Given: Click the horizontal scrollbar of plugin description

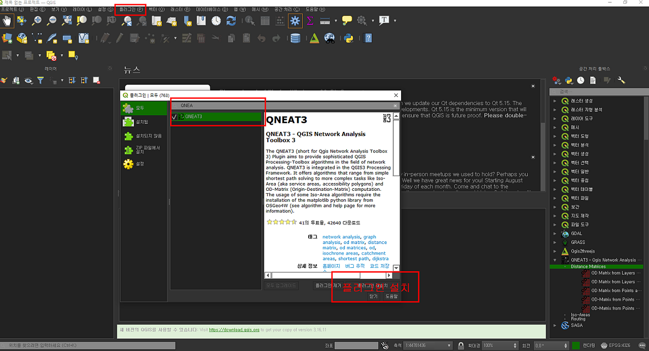Looking at the screenshot, I should 329,275.
